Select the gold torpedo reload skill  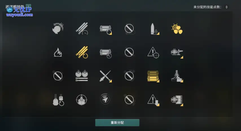tap(82, 52)
